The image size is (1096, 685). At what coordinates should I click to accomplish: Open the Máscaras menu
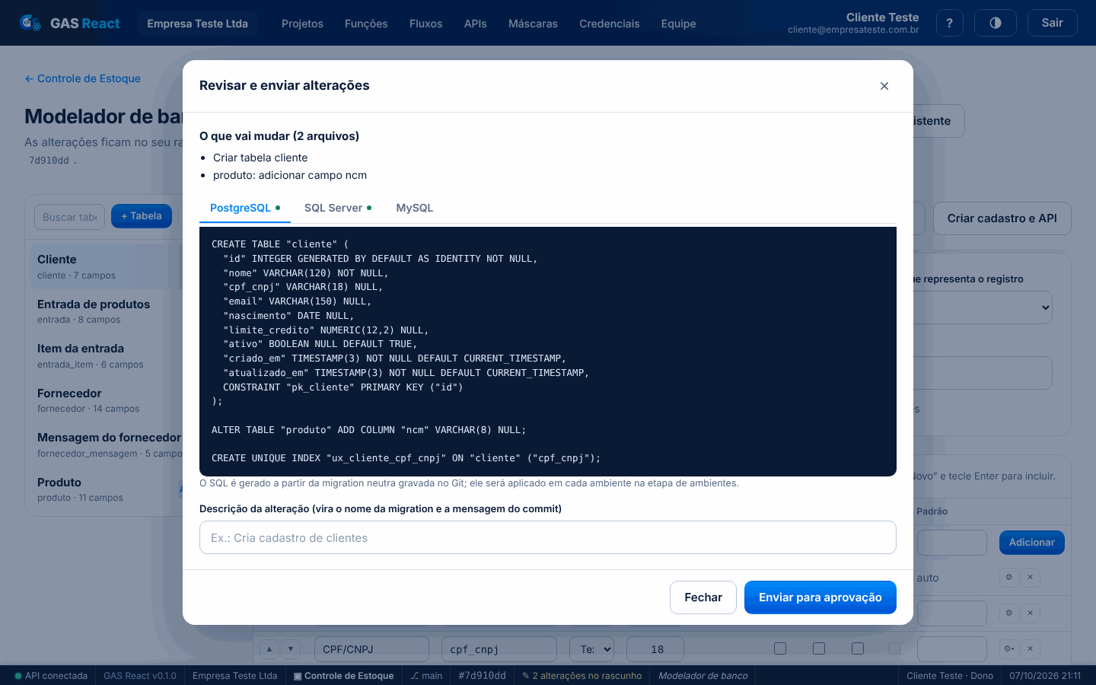(x=533, y=24)
